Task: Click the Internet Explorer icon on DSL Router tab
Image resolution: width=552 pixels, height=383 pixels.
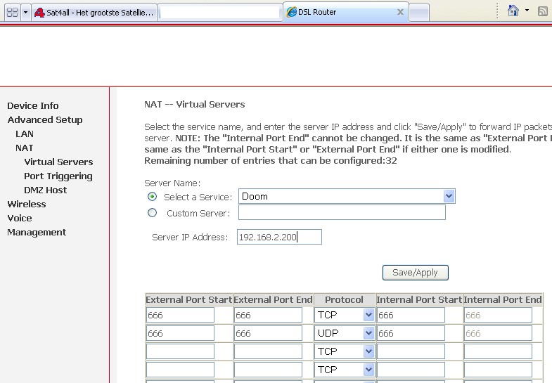Action: pyautogui.click(x=291, y=12)
